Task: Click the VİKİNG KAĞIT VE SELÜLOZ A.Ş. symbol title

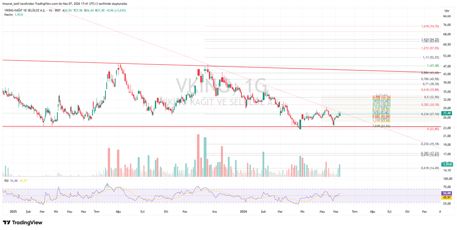Action: 26,10
